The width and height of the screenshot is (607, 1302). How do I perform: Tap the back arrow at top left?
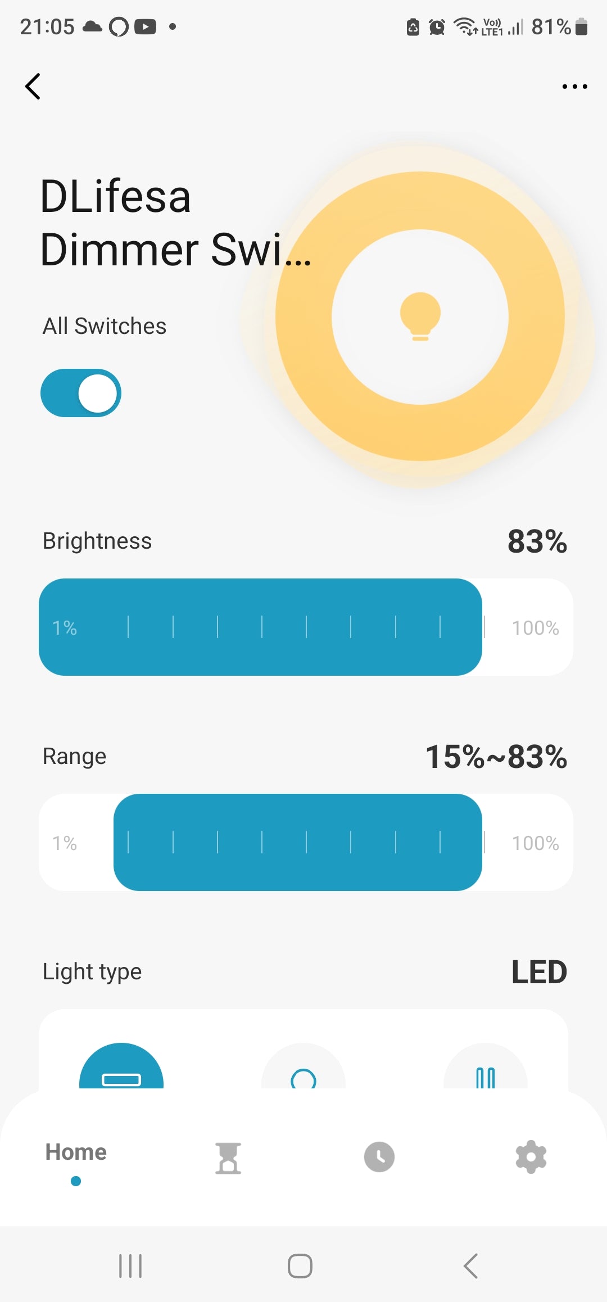33,87
